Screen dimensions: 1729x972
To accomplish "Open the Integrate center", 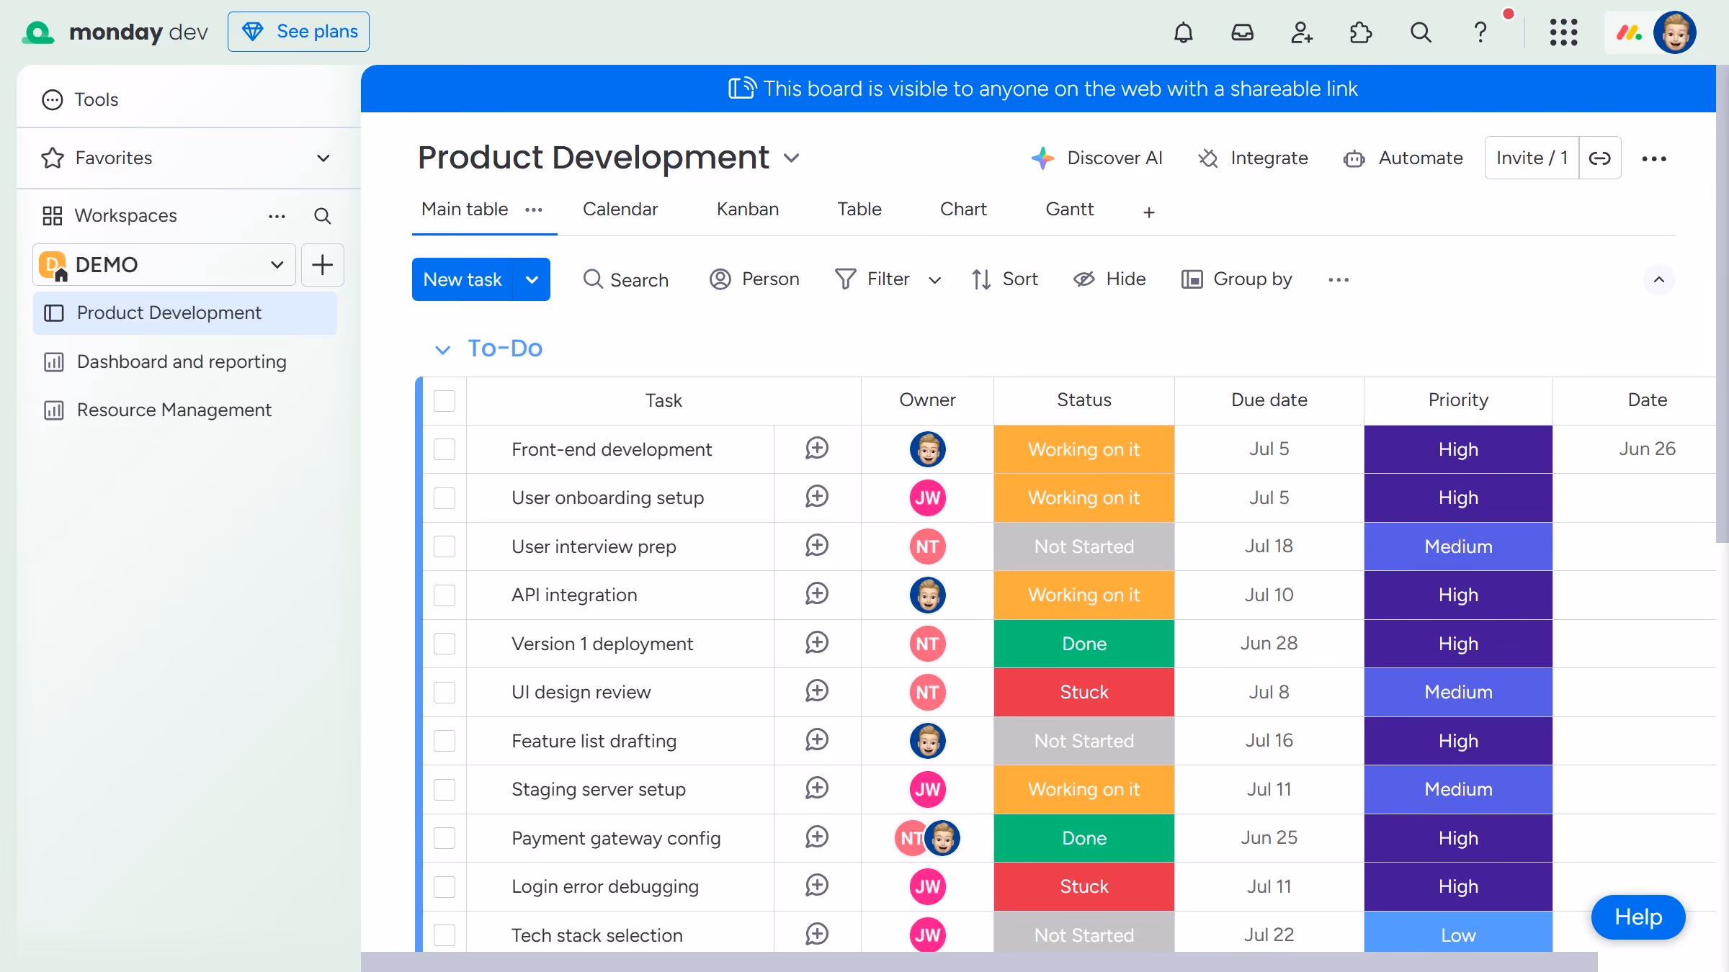I will pyautogui.click(x=1253, y=158).
